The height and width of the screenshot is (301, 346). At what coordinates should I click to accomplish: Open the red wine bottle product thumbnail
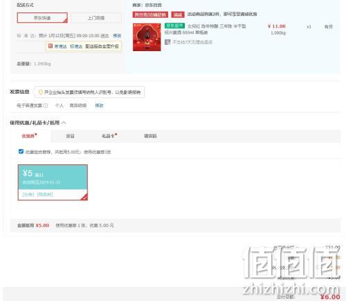(147, 37)
